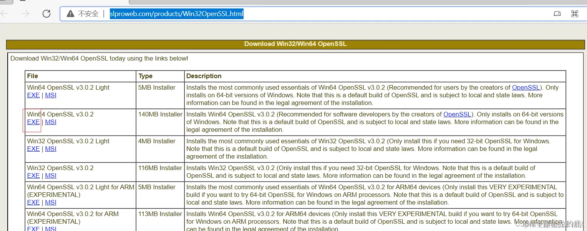
Task: Click the 'Download Win32/Win64 OpenSSL' header banner
Action: [x=295, y=44]
